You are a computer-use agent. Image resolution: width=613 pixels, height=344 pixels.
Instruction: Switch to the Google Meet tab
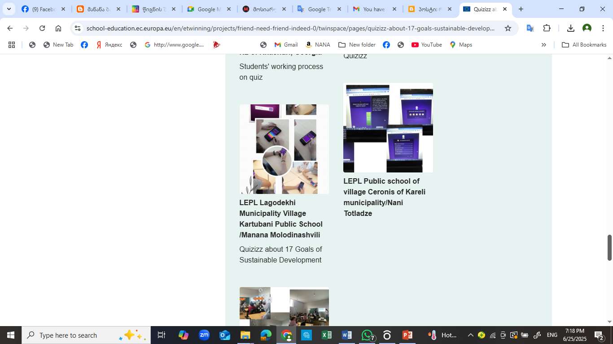210,9
